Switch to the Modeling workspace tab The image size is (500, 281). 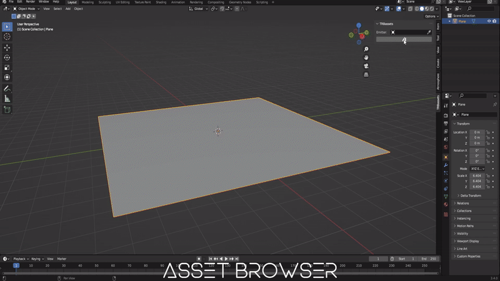[87, 2]
